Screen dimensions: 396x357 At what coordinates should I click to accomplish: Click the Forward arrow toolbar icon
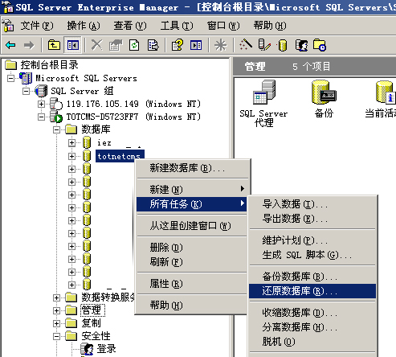pyautogui.click(x=29, y=45)
